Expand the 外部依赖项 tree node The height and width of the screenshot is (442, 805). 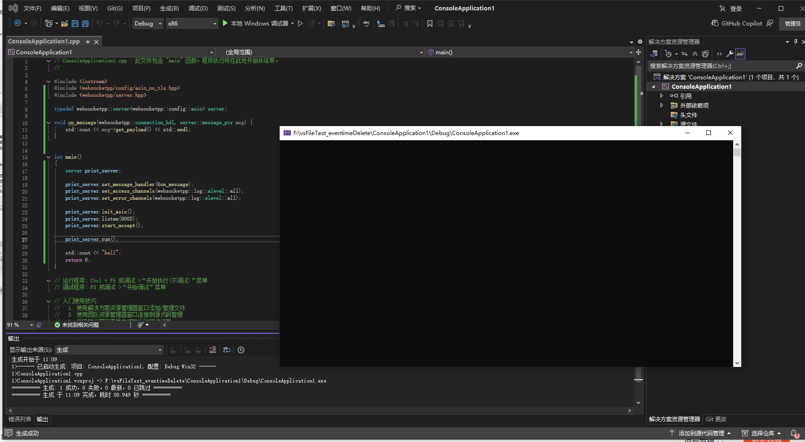point(661,105)
